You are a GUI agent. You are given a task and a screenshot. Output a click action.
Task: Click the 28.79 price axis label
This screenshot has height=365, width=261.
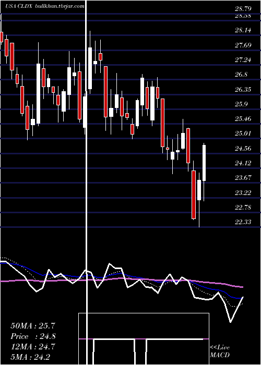coord(243,9)
